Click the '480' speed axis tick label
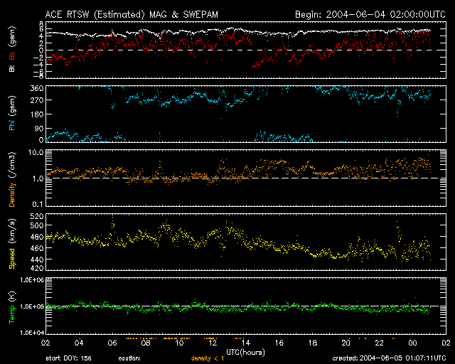 click(x=37, y=237)
